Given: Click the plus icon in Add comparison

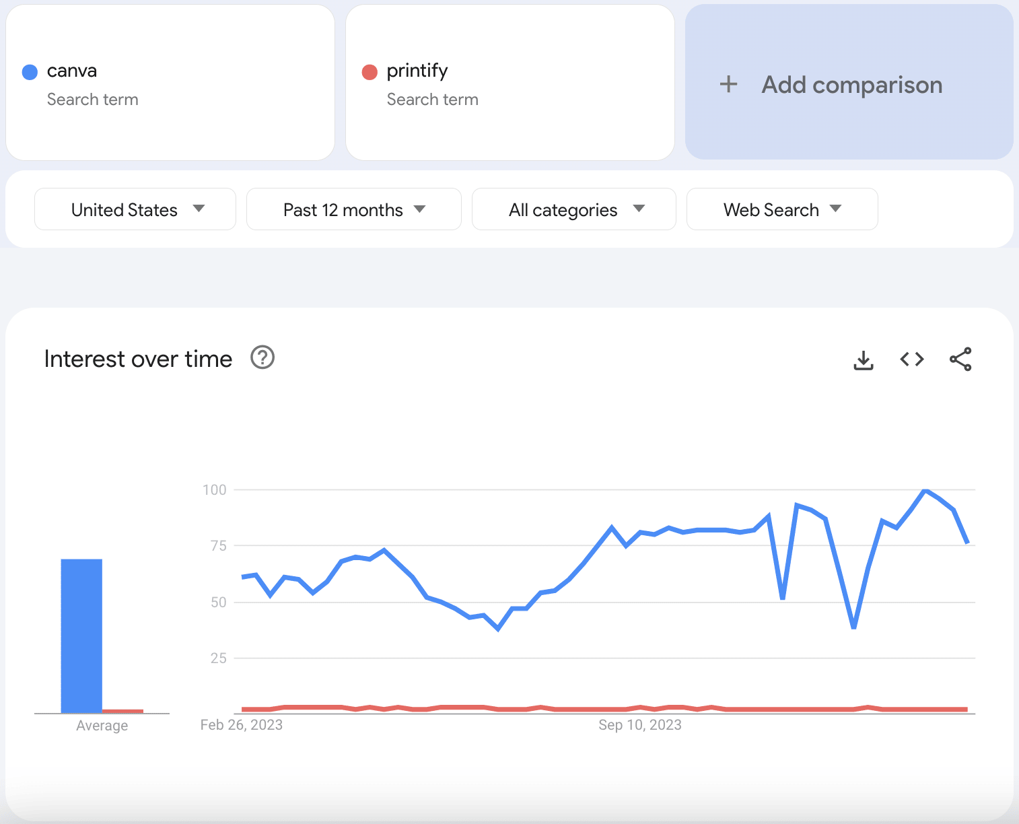Looking at the screenshot, I should coord(728,84).
